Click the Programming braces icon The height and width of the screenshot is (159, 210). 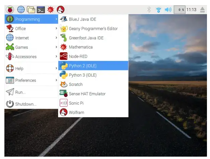coord(10,19)
